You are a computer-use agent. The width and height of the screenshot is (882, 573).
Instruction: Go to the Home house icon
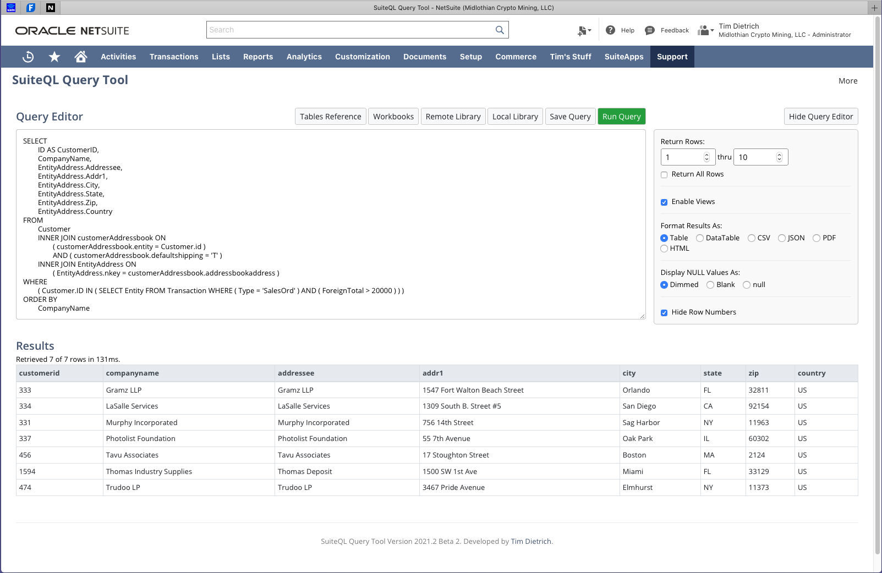click(x=81, y=57)
